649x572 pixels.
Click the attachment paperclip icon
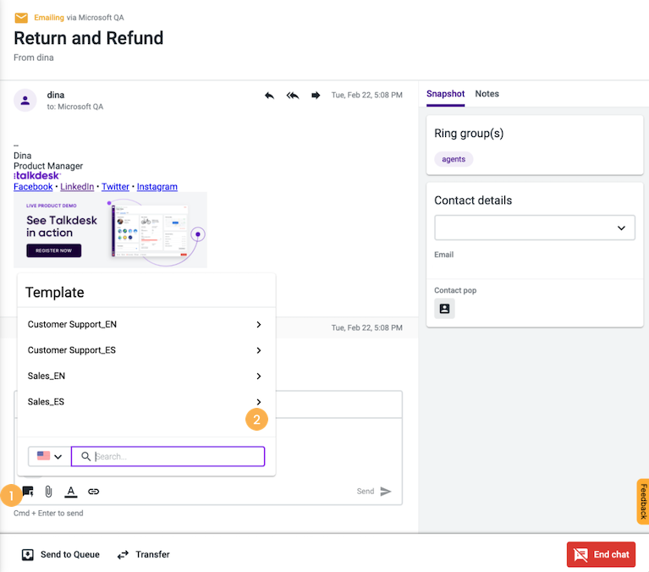48,492
